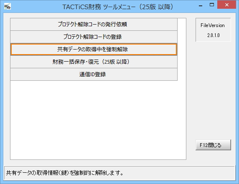Activate the orange-highlighted forced release item
Screen dimensions: 239x184
click(94, 50)
